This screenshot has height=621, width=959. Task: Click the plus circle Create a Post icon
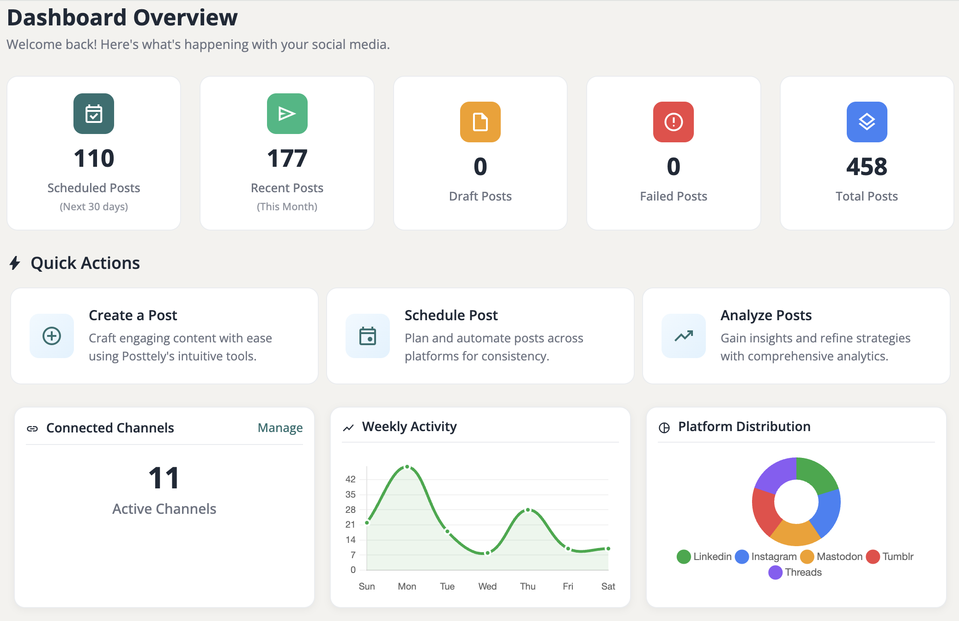(x=52, y=336)
